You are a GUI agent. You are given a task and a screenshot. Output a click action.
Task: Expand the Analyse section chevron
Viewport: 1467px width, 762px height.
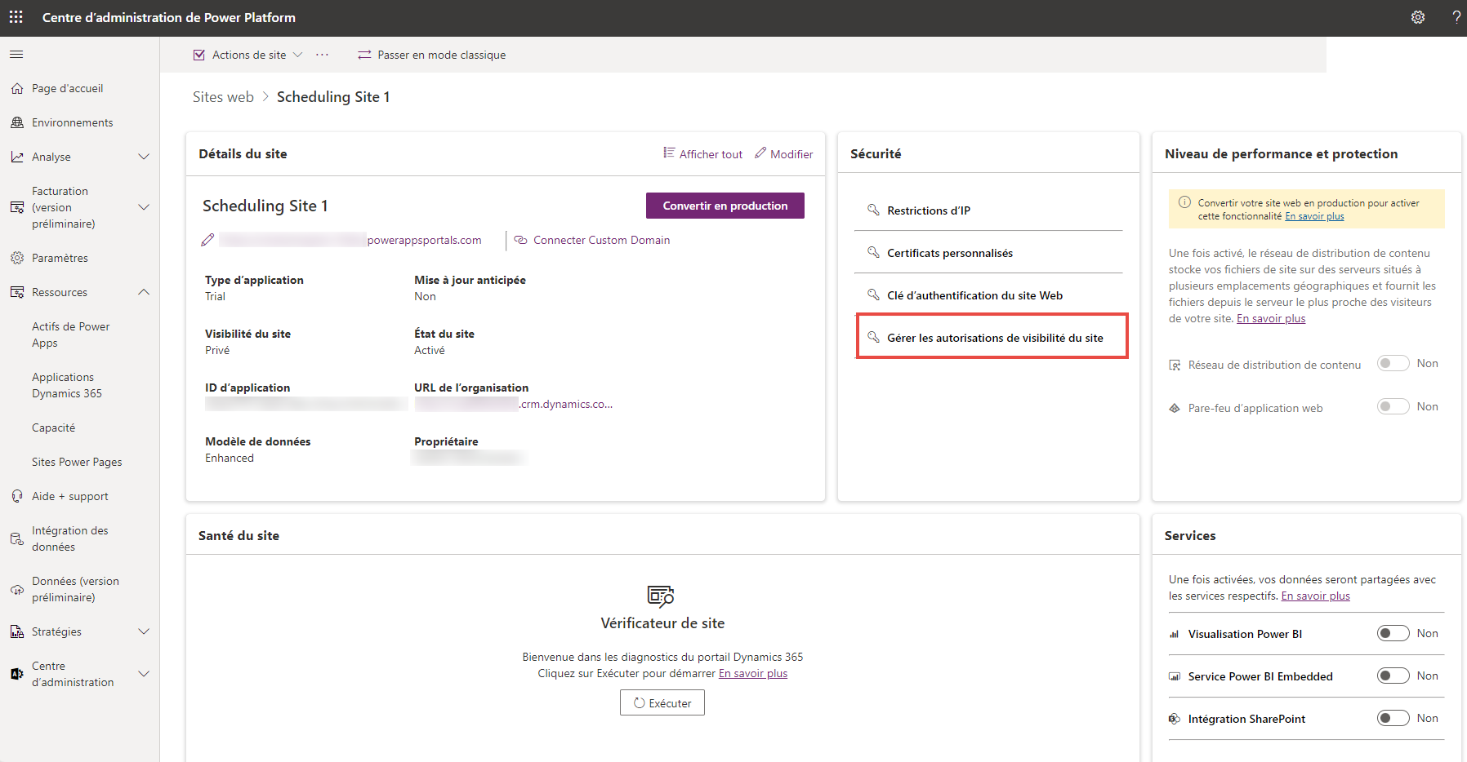pyautogui.click(x=144, y=157)
